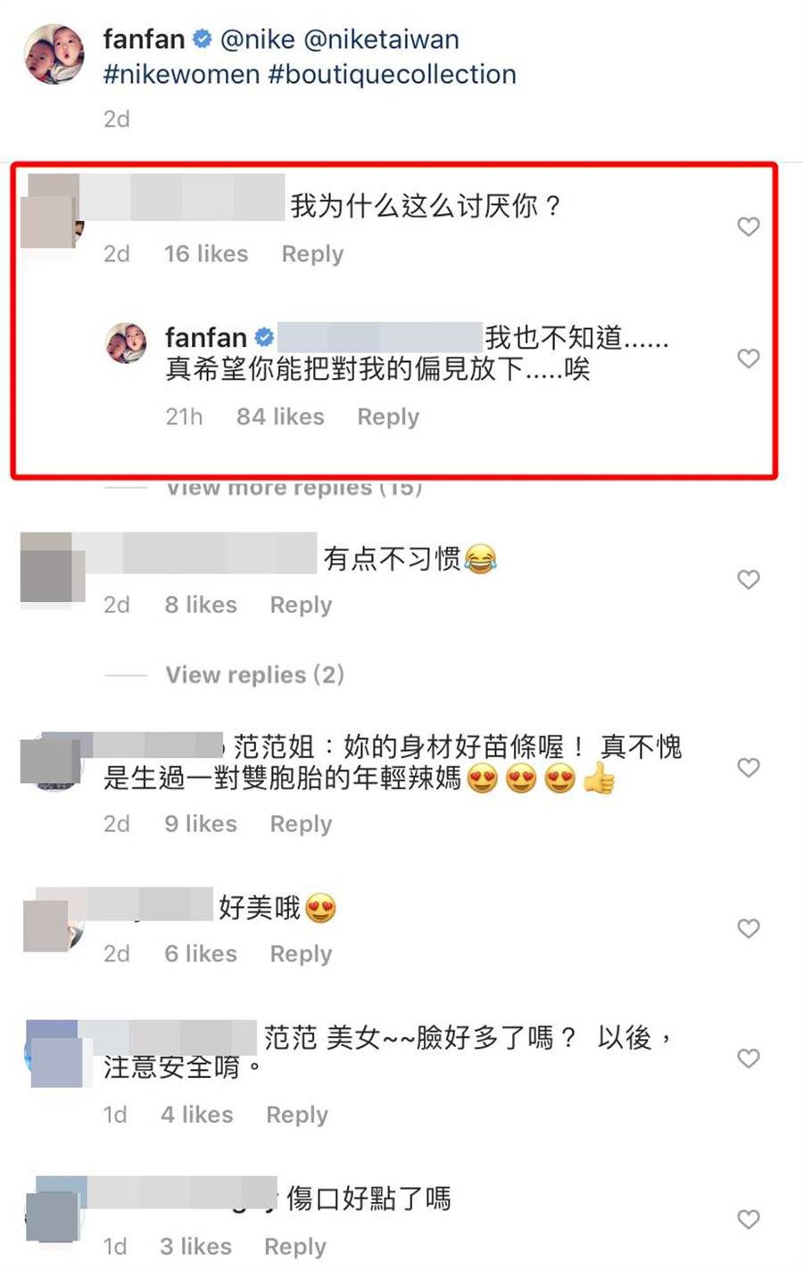Like the 注意安全唷 comment
Viewport: 803px width, 1269px height.
(x=748, y=1059)
